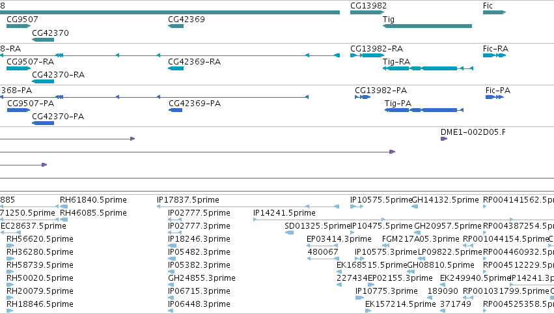Click the SD01325.5prime EST label
Viewport: 554px width, 314px height.
317,225
